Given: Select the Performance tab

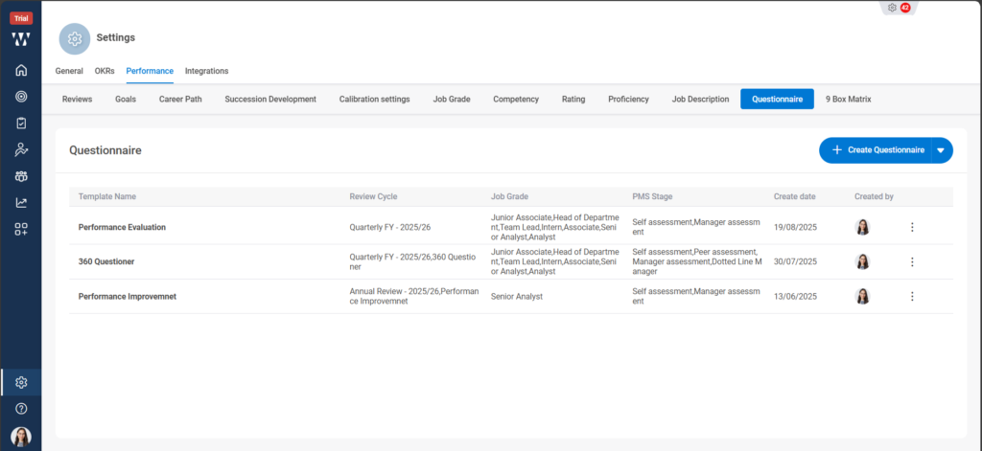Looking at the screenshot, I should [150, 71].
